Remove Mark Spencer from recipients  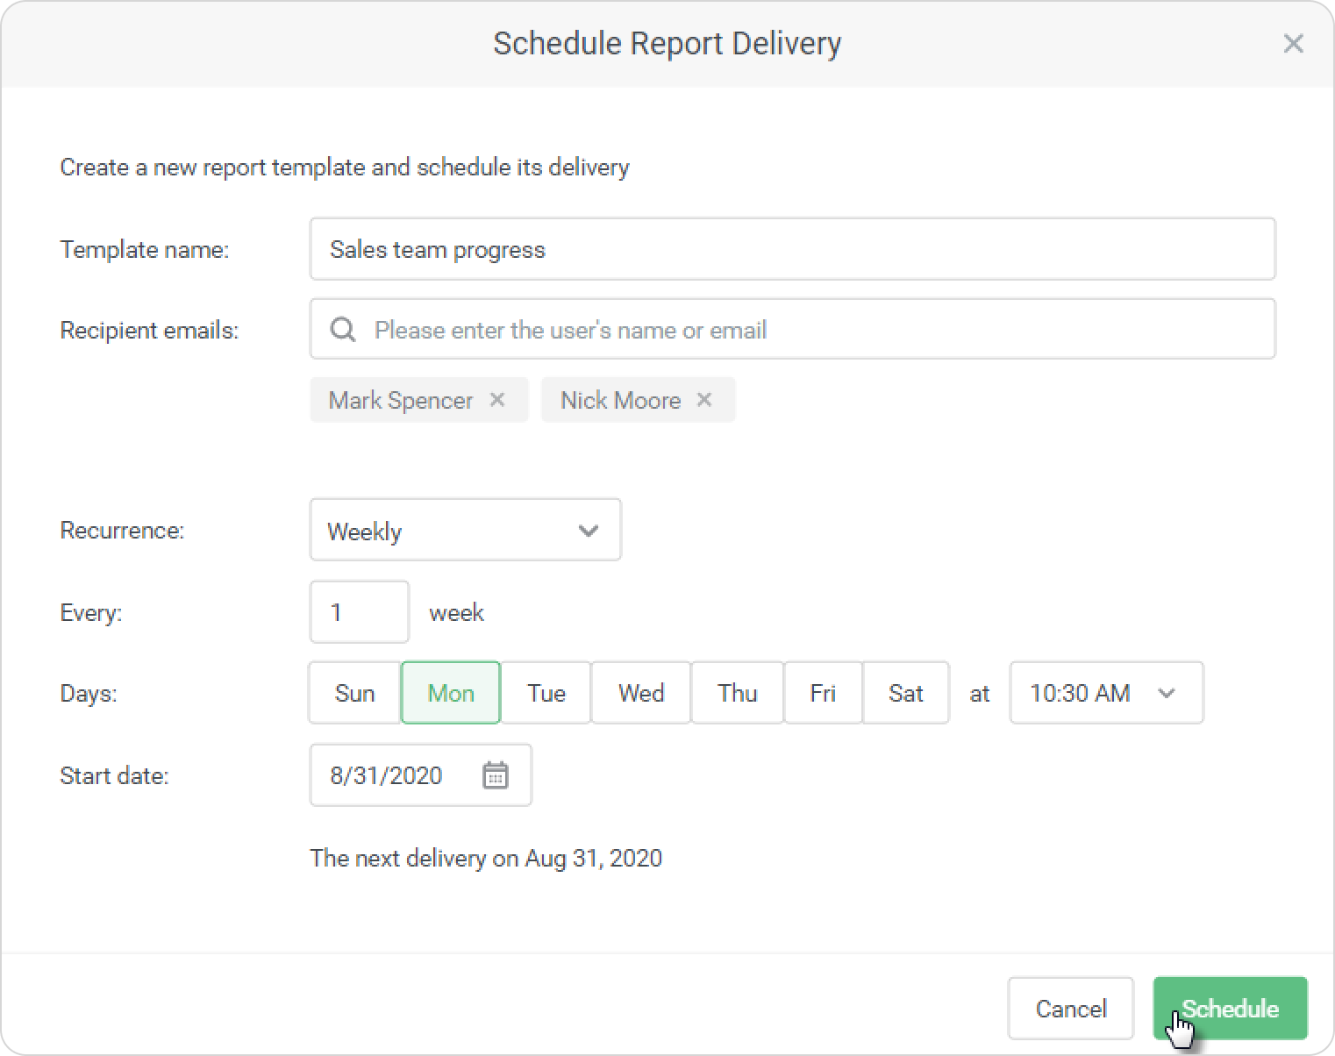coord(497,400)
